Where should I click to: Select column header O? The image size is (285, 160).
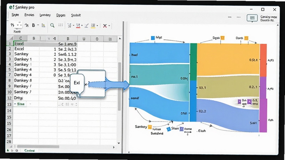click(97, 39)
